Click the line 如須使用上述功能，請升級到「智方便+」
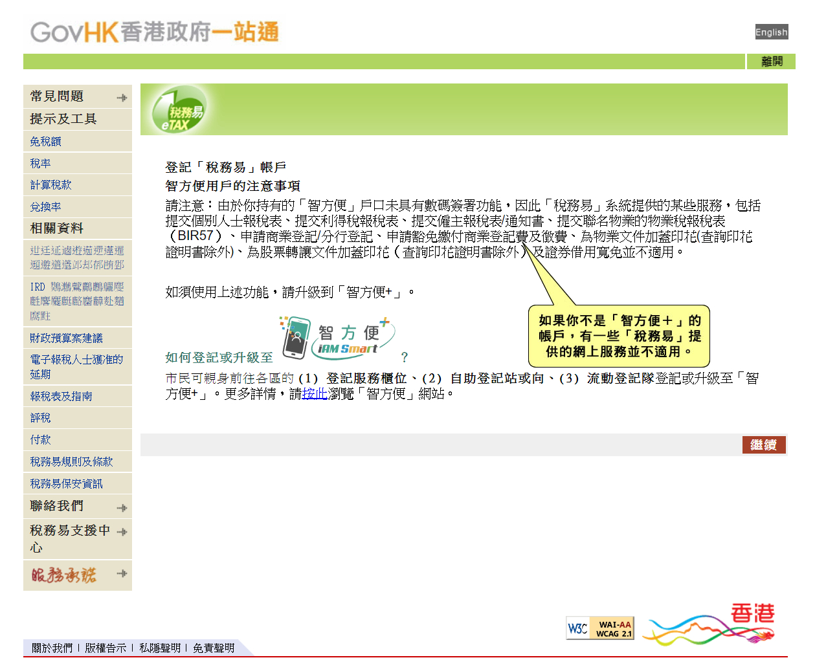Viewport: 815px width, 660px height. coord(290,292)
